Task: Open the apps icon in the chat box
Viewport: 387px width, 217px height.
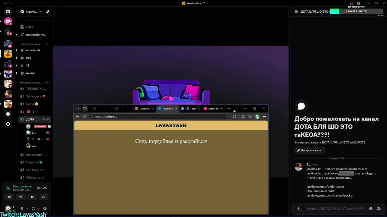Action: click(x=379, y=209)
